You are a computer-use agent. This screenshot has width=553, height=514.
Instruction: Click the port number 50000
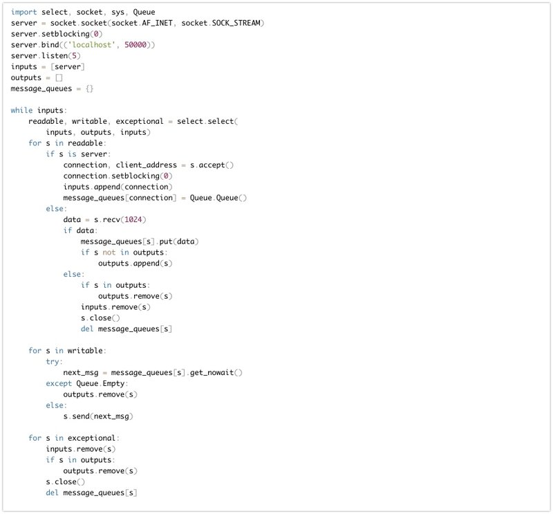(x=135, y=45)
